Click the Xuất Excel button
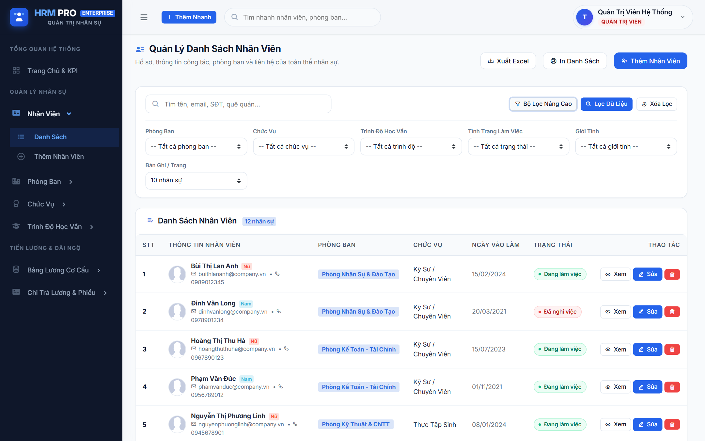Viewport: 705px width, 441px height. (508, 61)
